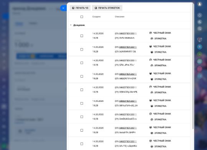Print ЧЕСТНЫЙ ЗНАК for serial 5ecch row
207x150 pixels.
click(160, 127)
